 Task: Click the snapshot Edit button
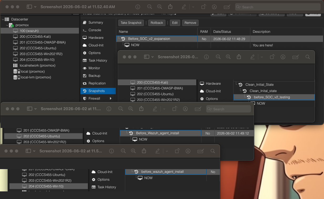pyautogui.click(x=175, y=23)
